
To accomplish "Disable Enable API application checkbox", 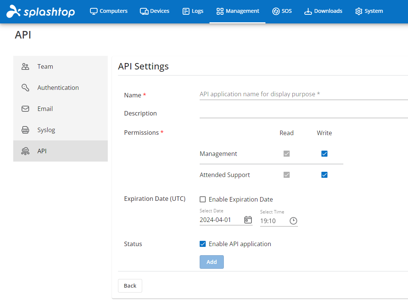I will pos(203,244).
